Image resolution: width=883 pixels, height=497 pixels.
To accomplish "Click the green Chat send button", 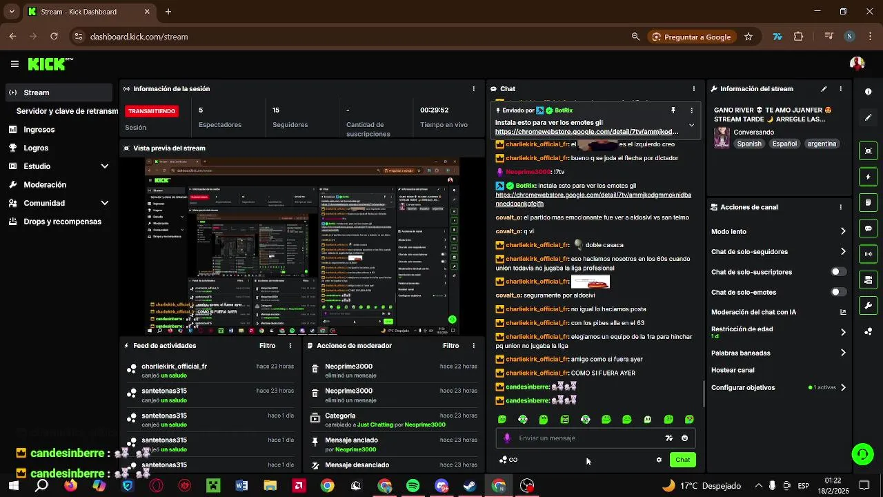I will coord(682,460).
